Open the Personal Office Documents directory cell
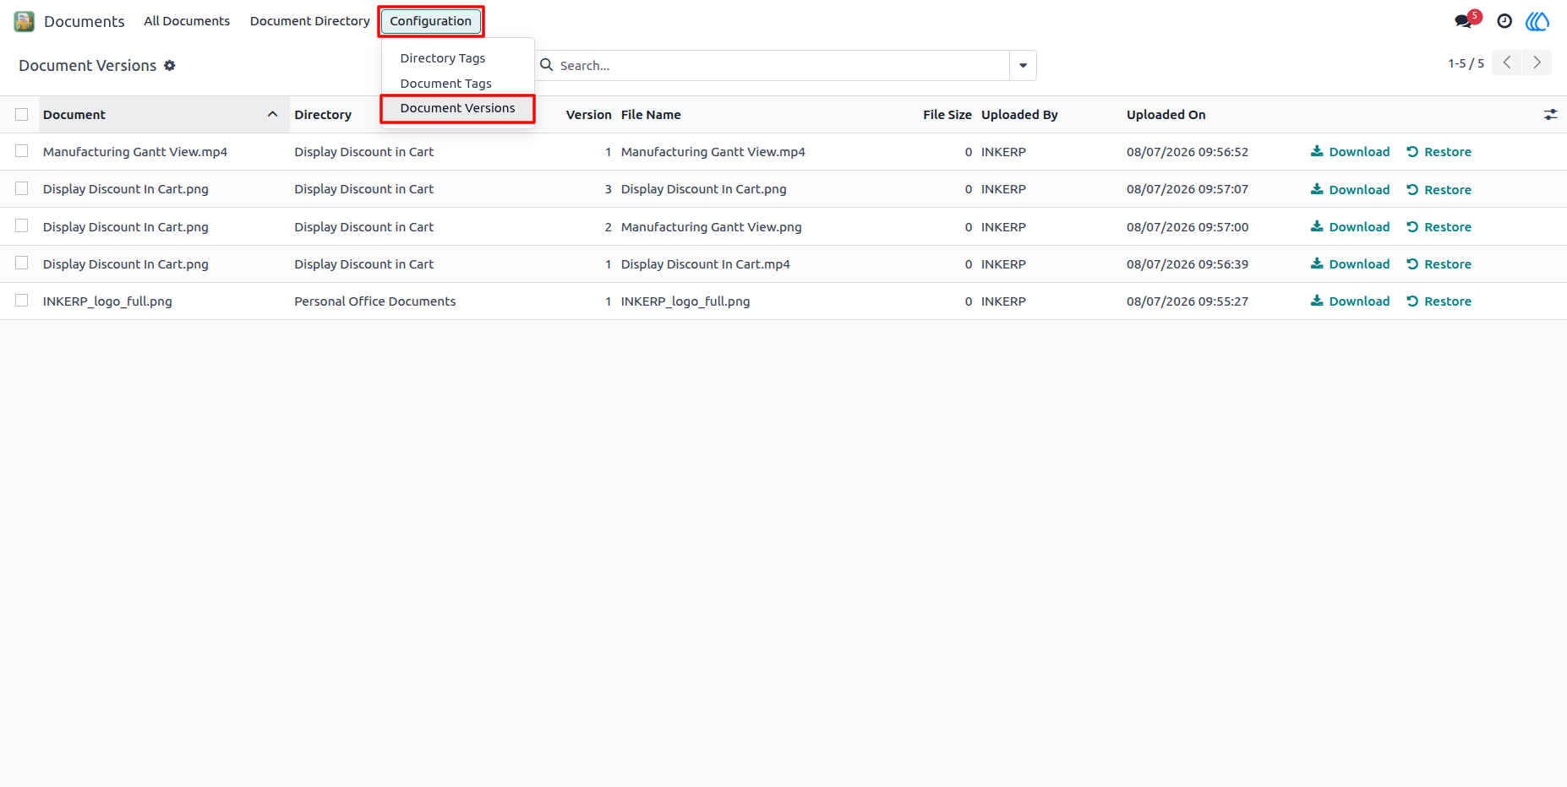 (374, 301)
